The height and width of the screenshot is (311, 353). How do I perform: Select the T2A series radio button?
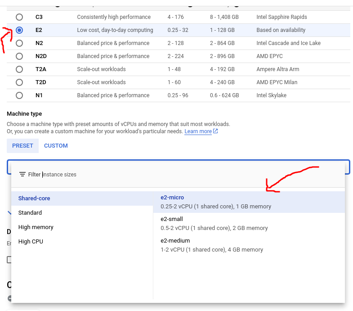(19, 69)
